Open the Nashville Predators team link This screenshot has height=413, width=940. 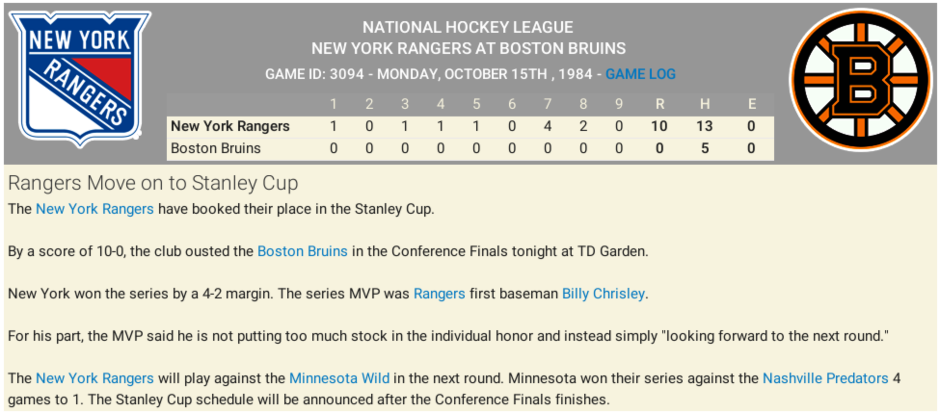(x=825, y=378)
